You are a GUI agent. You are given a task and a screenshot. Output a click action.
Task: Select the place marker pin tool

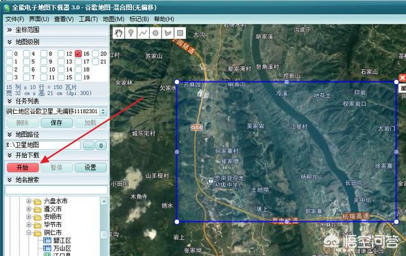tap(132, 32)
